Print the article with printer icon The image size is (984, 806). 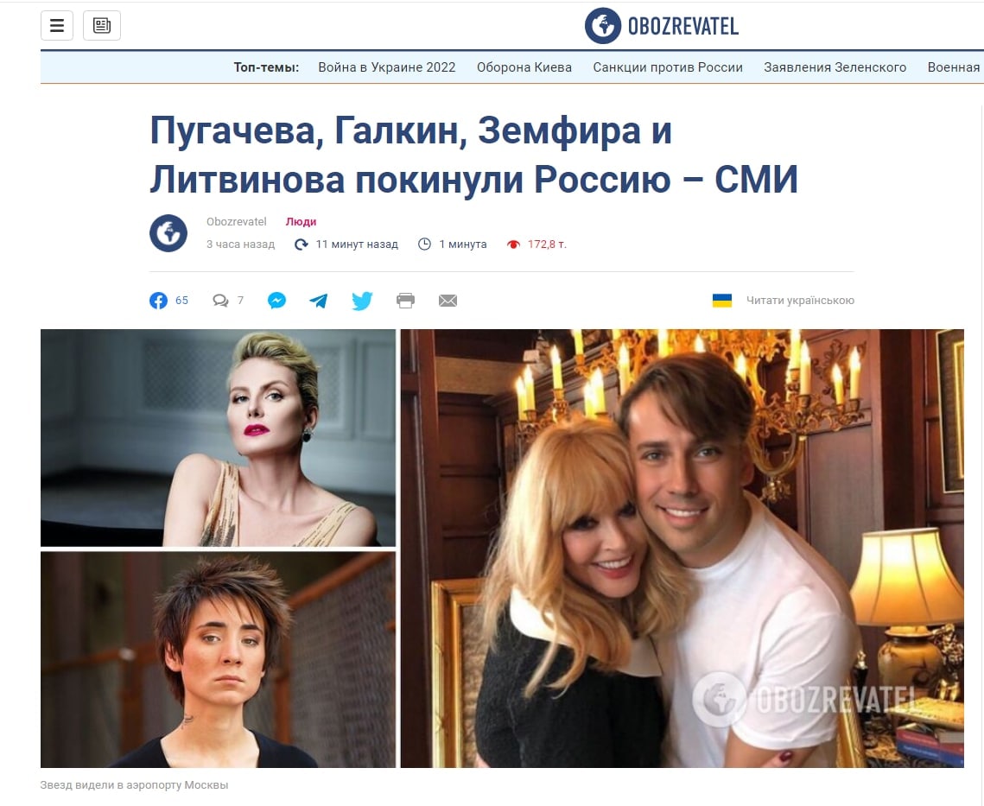(x=405, y=301)
